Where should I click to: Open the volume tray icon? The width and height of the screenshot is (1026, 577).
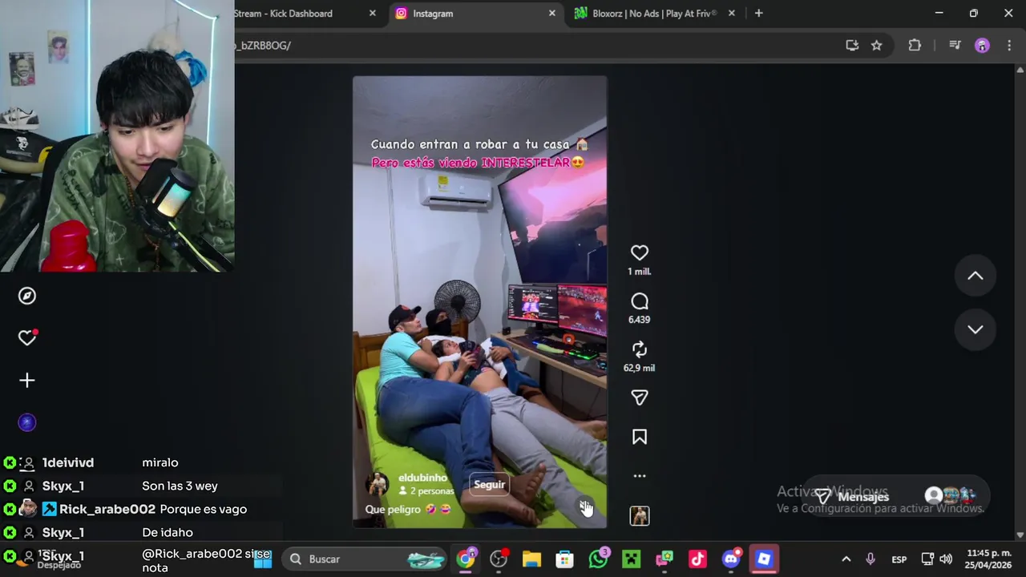click(x=946, y=559)
